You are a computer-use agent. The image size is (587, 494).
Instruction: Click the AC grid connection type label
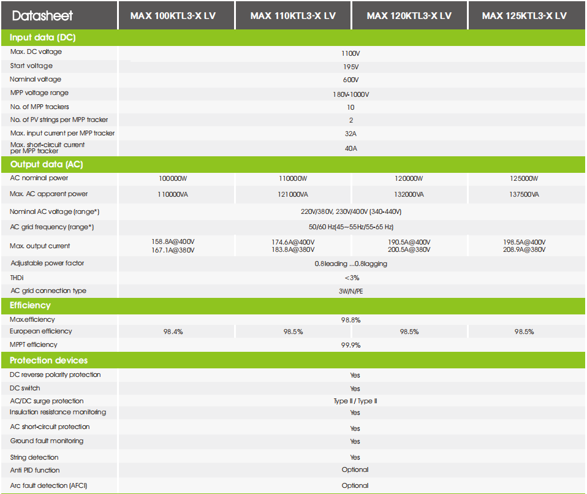coord(48,291)
